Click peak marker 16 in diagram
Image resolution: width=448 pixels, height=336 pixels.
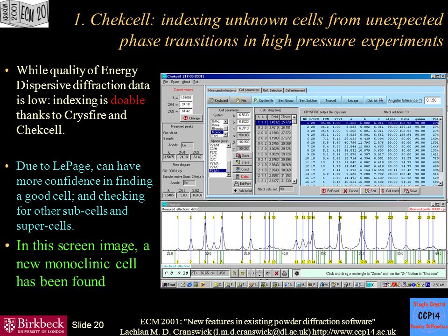340,217
